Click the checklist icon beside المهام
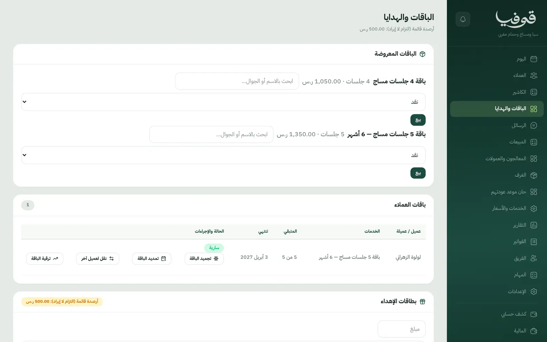Image resolution: width=547 pixels, height=342 pixels. (534, 275)
